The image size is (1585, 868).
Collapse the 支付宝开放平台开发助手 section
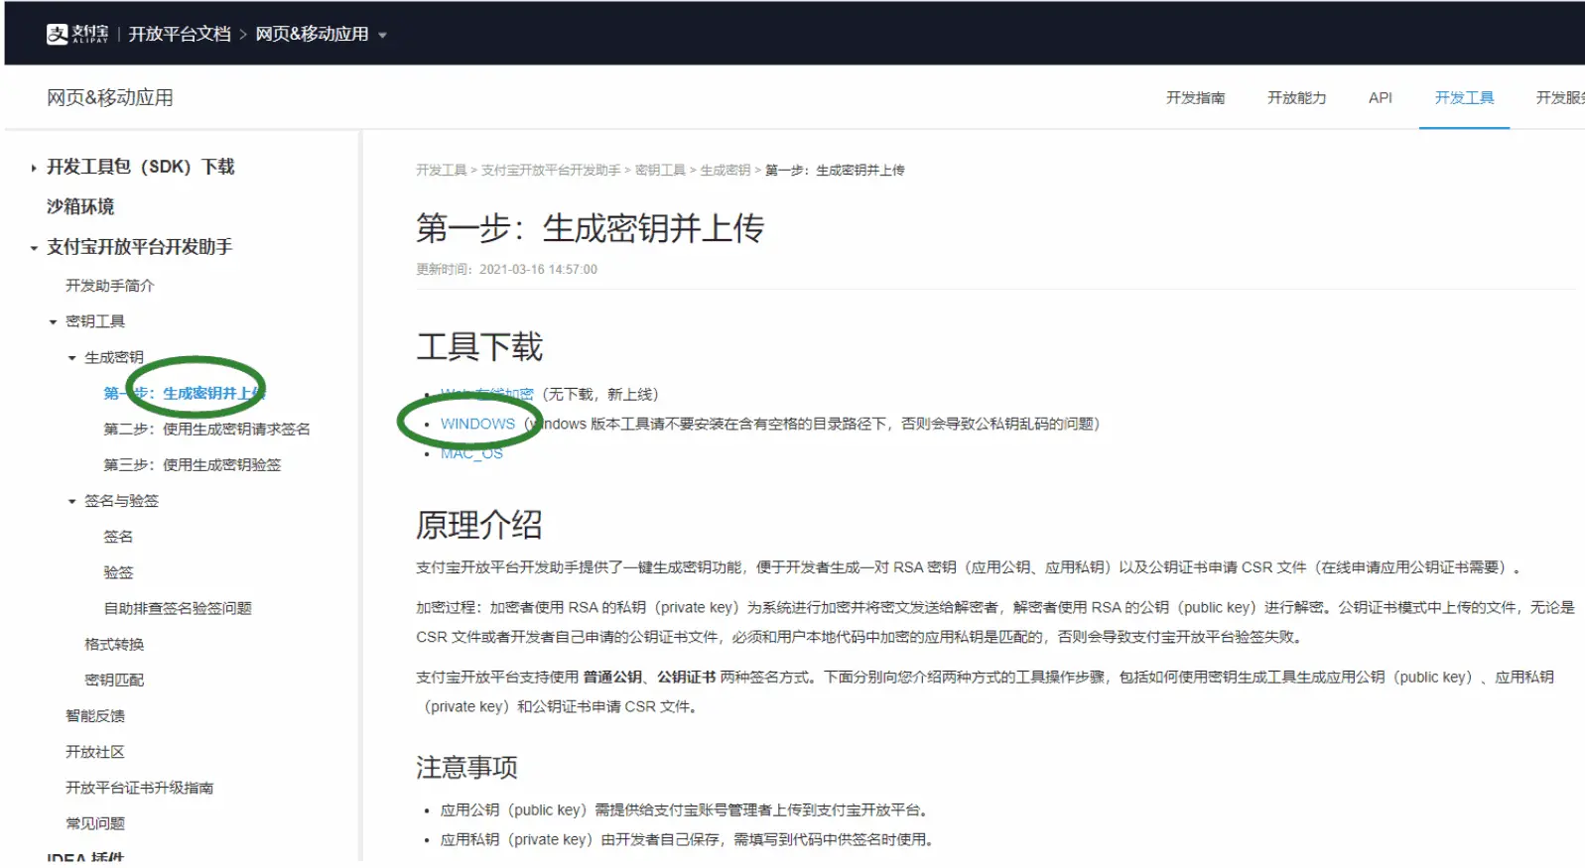click(34, 248)
